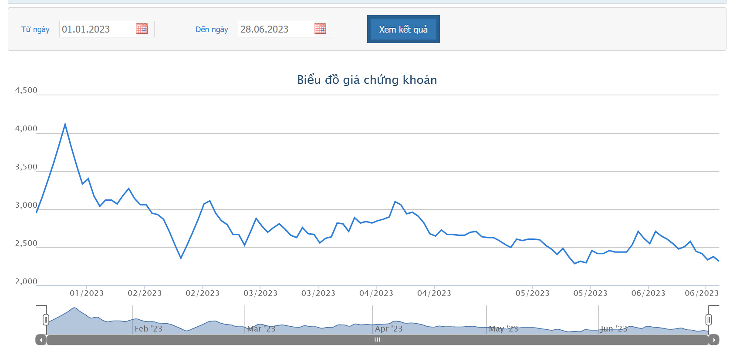Click the May '23 navigator label
The height and width of the screenshot is (348, 750).
503,329
